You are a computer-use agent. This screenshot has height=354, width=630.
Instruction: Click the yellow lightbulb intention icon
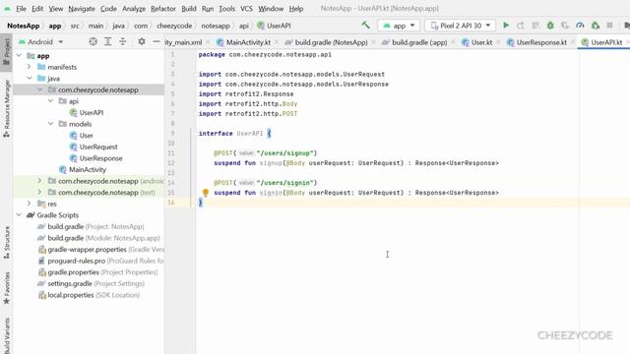tap(206, 193)
